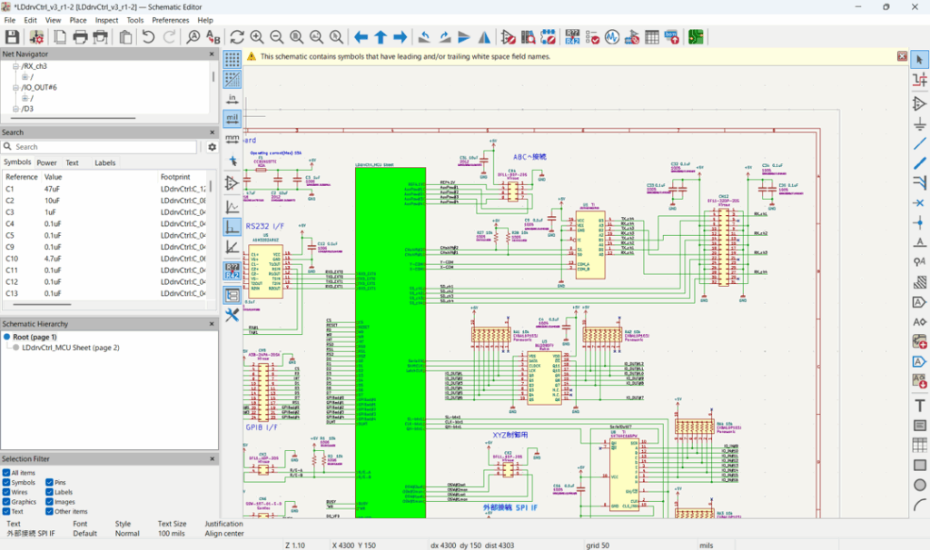This screenshot has width=930, height=550.
Task: Click the Print icon
Action: (x=80, y=36)
